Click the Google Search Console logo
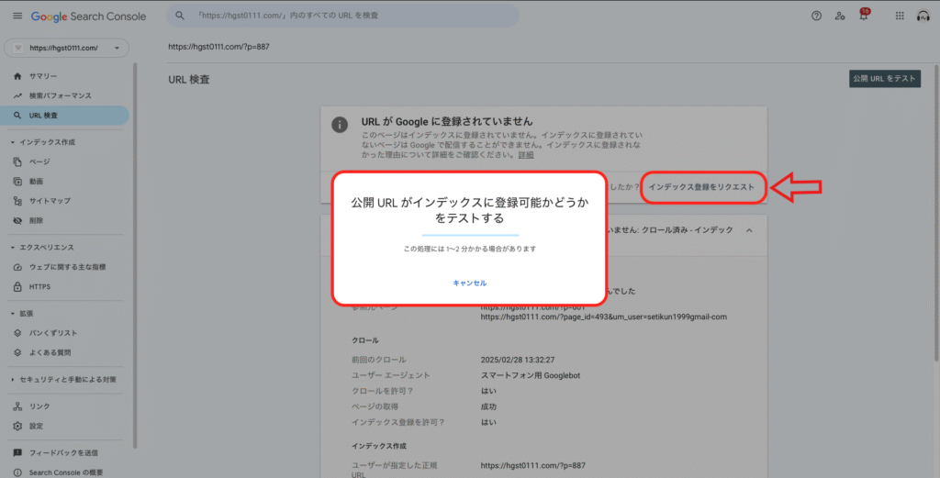 [x=88, y=17]
